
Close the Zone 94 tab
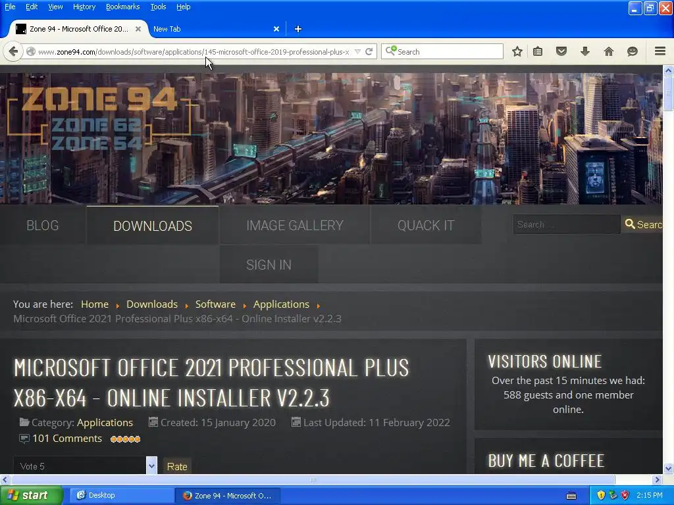point(138,29)
